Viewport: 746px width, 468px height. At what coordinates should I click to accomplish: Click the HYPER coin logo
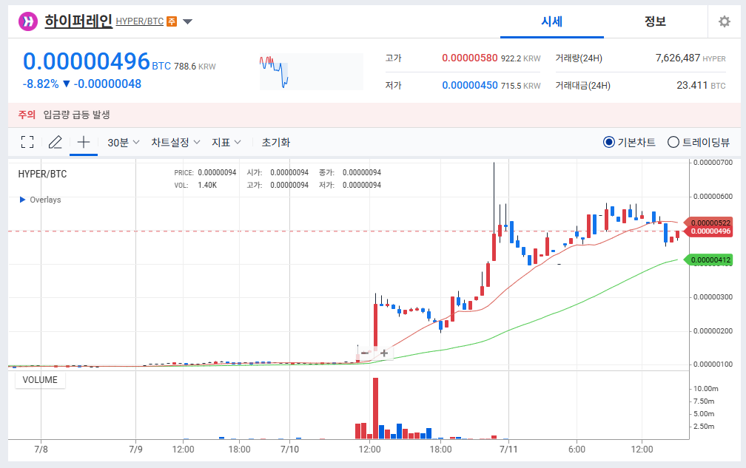[28, 21]
